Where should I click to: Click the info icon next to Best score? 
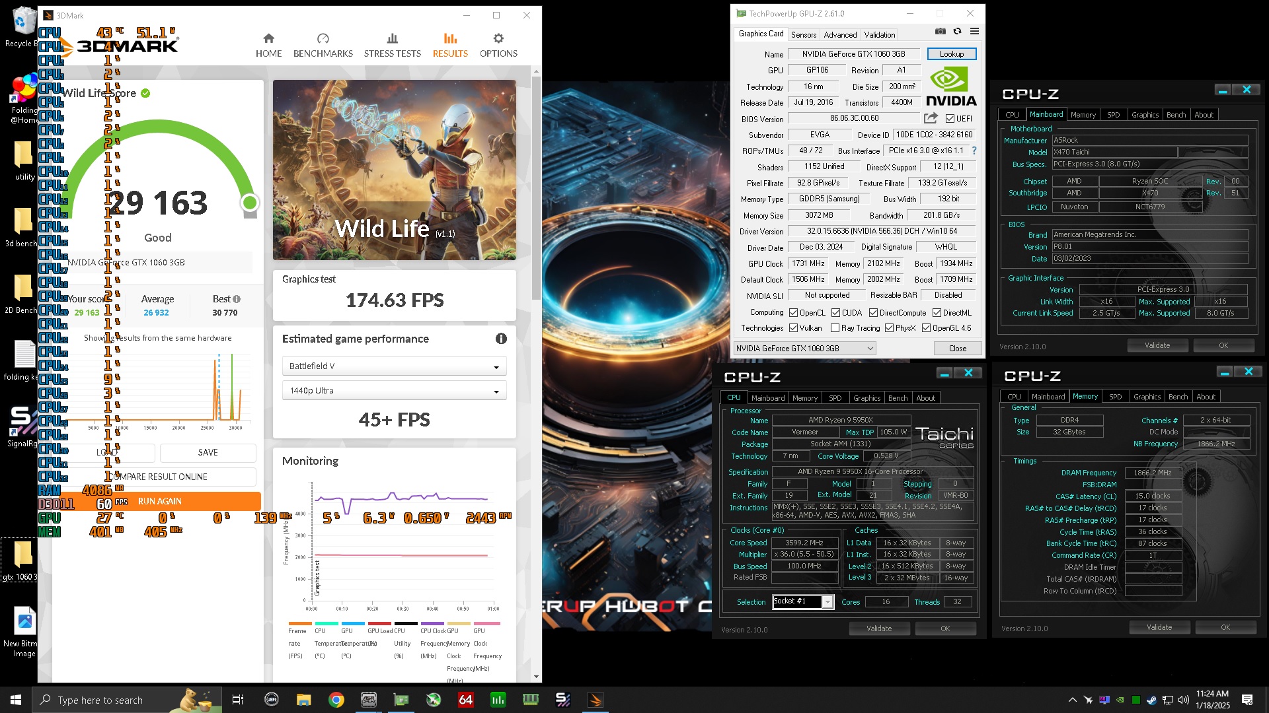point(237,299)
